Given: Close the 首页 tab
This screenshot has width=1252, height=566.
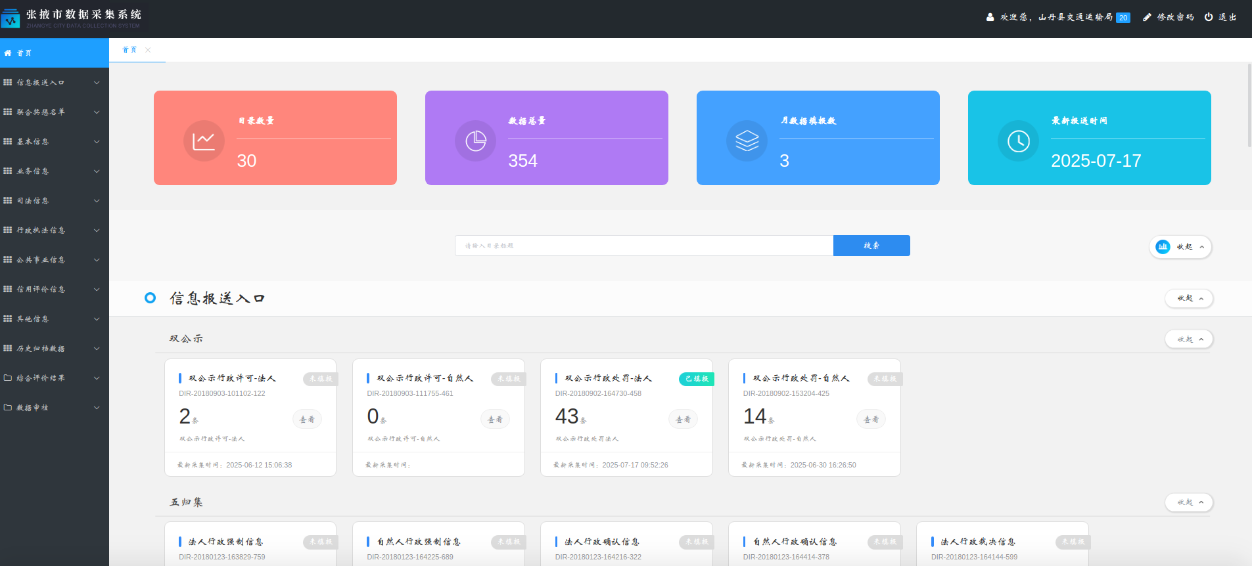Looking at the screenshot, I should pos(148,50).
